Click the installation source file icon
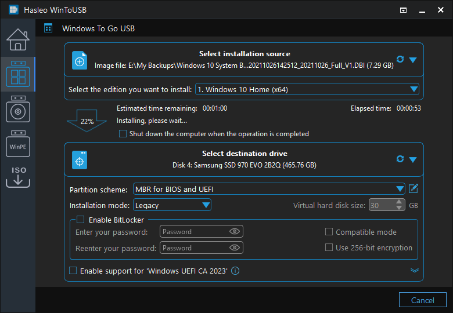 point(80,60)
